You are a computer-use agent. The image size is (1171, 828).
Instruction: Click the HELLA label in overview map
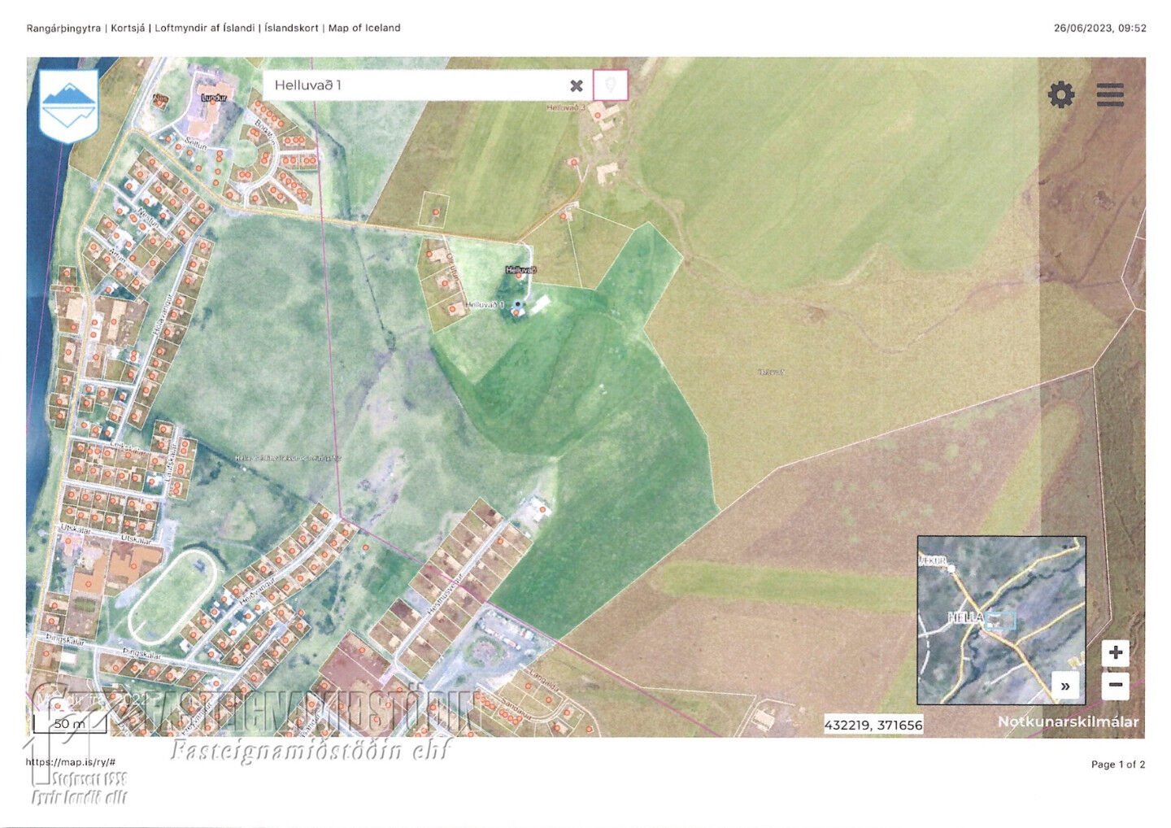point(965,618)
